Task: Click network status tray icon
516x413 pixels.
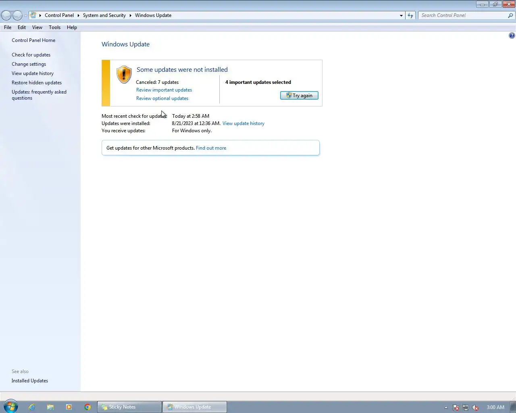Action: pos(466,407)
